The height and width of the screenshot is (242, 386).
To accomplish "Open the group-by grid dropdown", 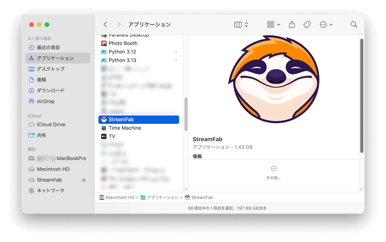I will tap(274, 24).
